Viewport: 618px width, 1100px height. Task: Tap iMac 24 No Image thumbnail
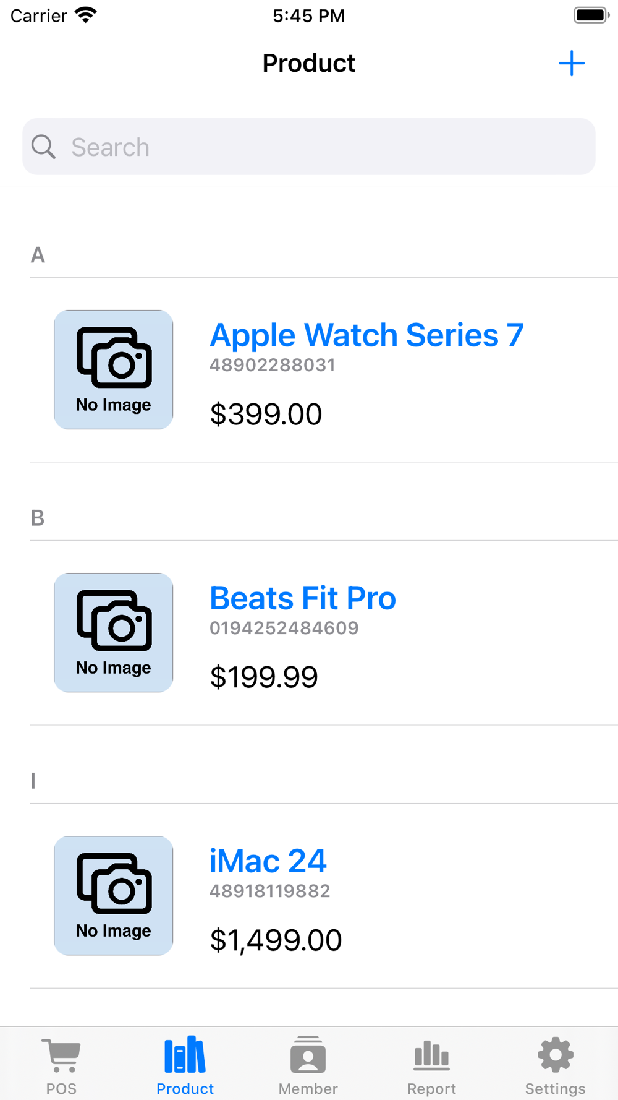114,895
